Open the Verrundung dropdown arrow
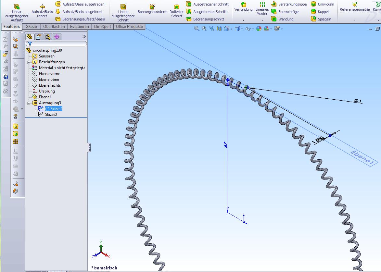 click(243, 20)
